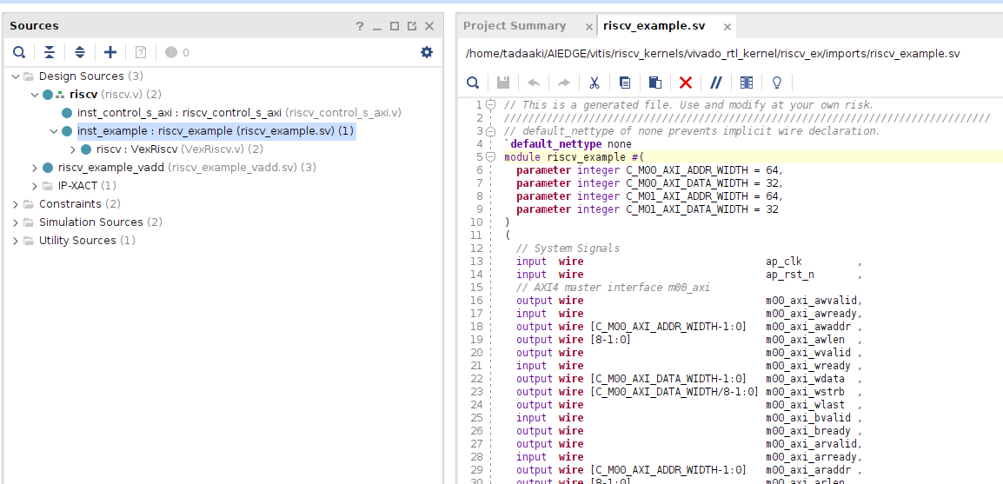Click the System Signals comment line
1003x484 pixels.
point(568,248)
